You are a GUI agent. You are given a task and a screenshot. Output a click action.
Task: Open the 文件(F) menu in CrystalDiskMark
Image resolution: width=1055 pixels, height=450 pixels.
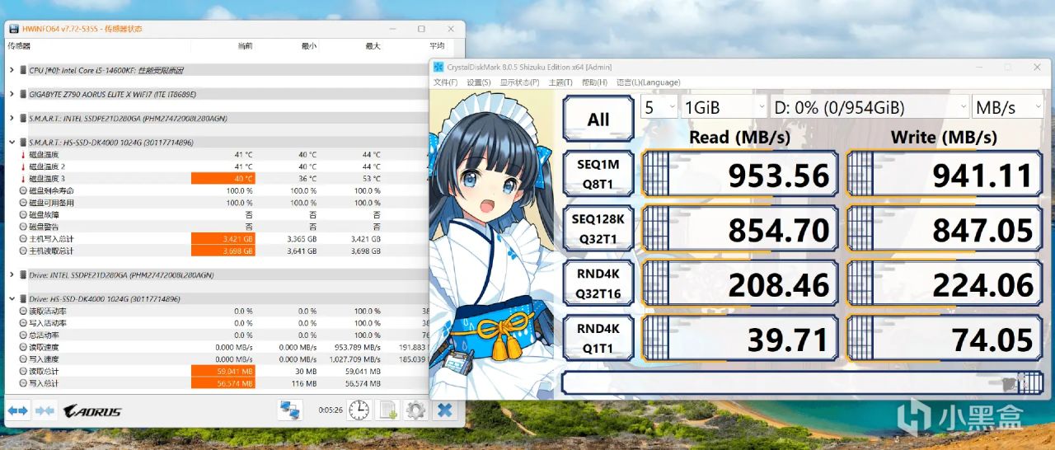[x=446, y=82]
